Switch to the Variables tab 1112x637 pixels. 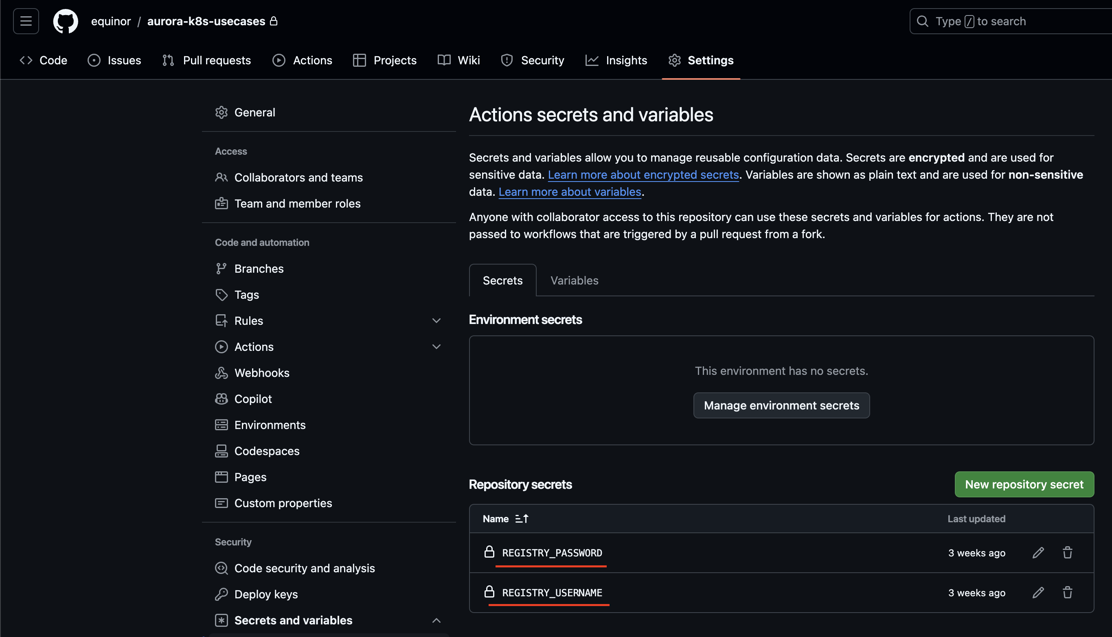(x=574, y=280)
